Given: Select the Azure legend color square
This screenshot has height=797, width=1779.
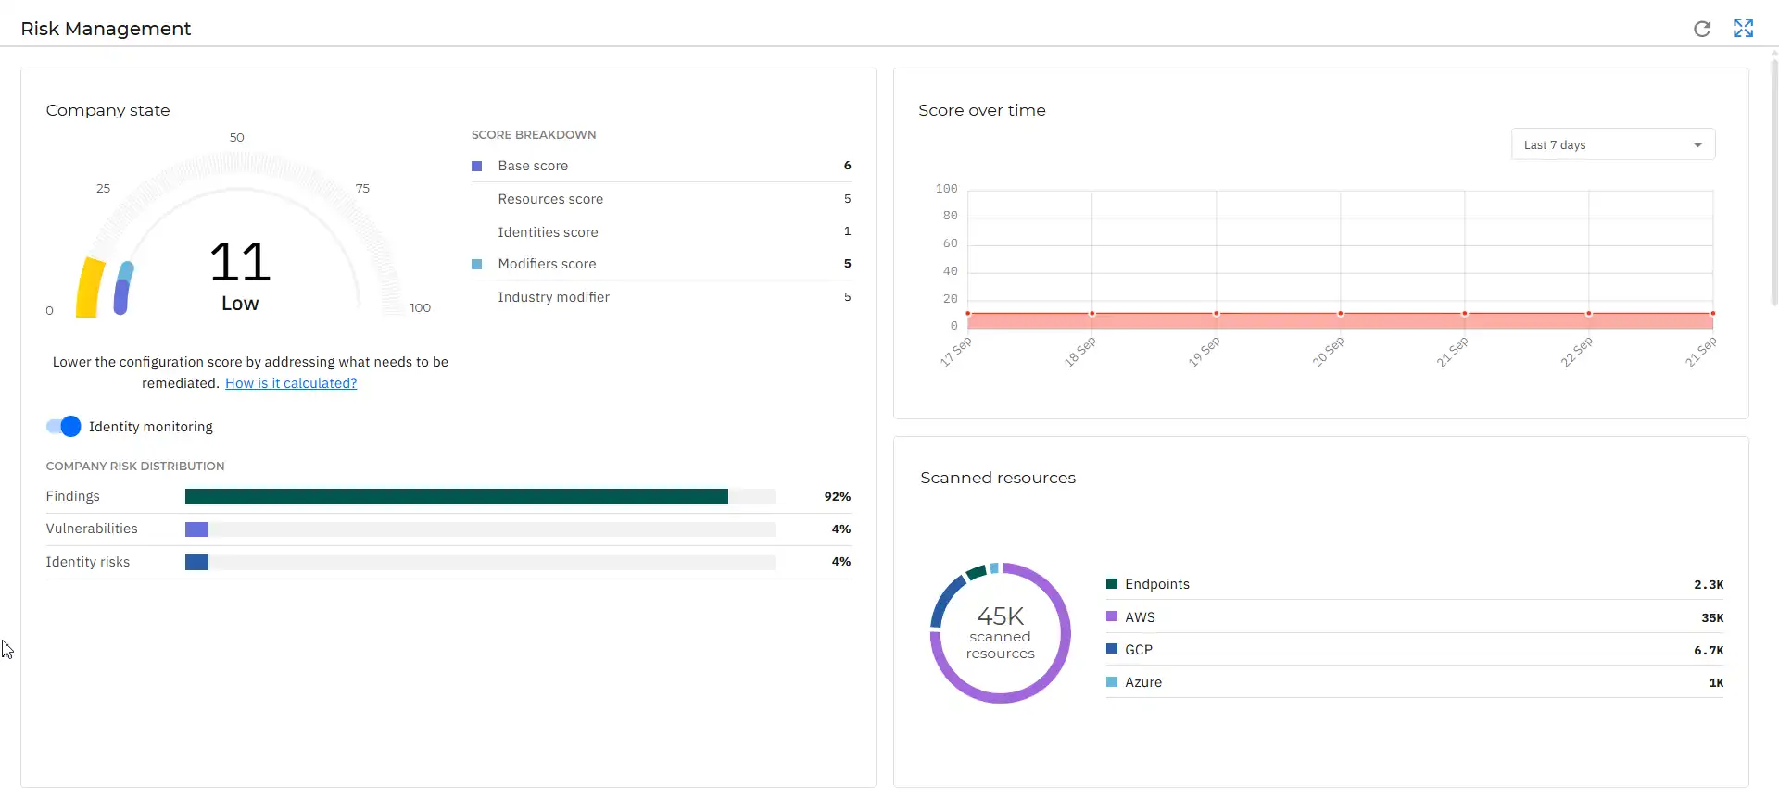Looking at the screenshot, I should pos(1112,682).
